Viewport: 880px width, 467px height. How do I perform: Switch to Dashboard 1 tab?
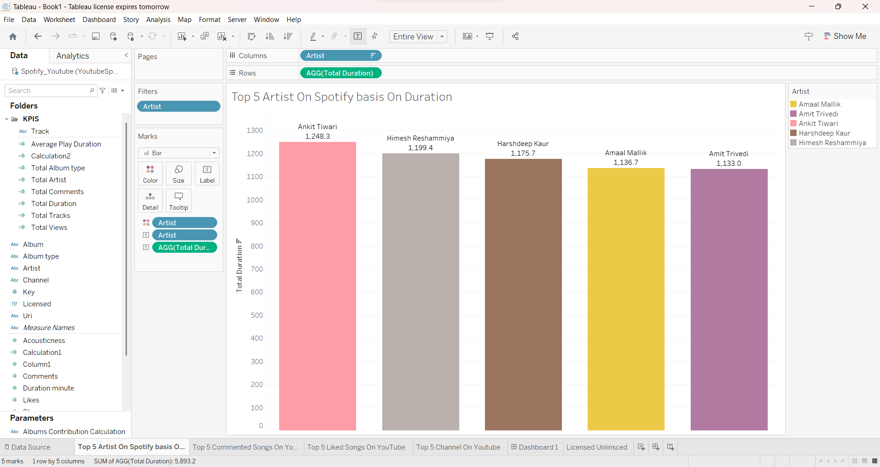point(534,447)
